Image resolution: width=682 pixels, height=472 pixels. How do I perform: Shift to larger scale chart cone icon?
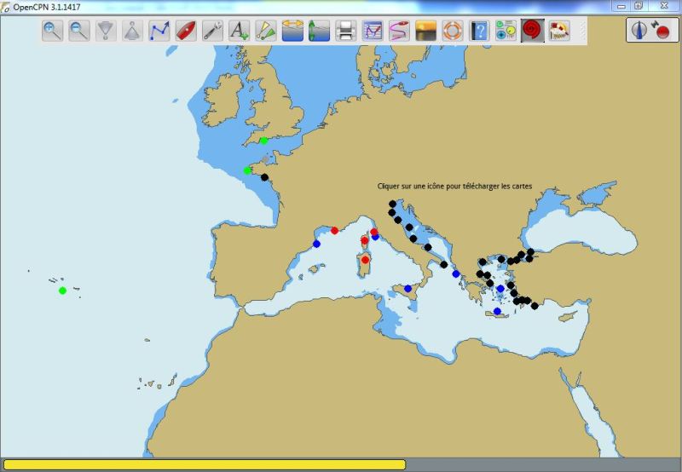coord(132,31)
